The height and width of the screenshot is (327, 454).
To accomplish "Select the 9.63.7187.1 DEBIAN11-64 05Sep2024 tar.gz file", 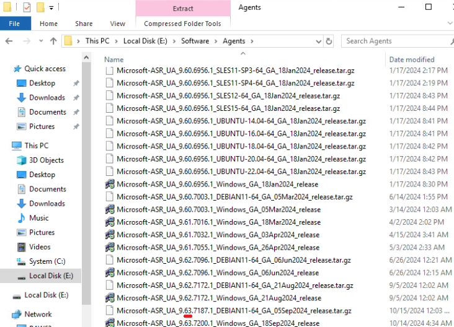I will pyautogui.click(x=234, y=310).
